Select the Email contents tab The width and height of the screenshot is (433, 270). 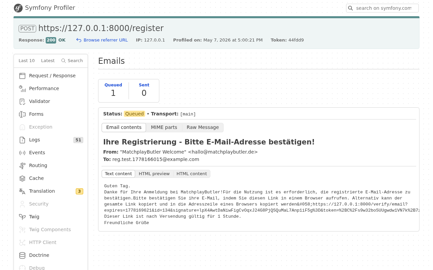pos(124,127)
